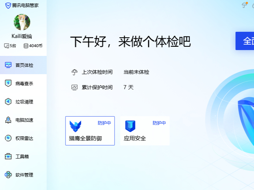254x190 pixels.
Task: Select the 首页体检 sidebar tab
Action: [23, 65]
